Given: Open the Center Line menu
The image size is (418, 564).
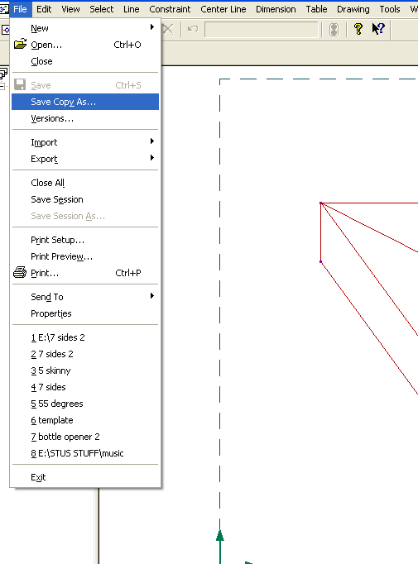Looking at the screenshot, I should click(x=223, y=9).
